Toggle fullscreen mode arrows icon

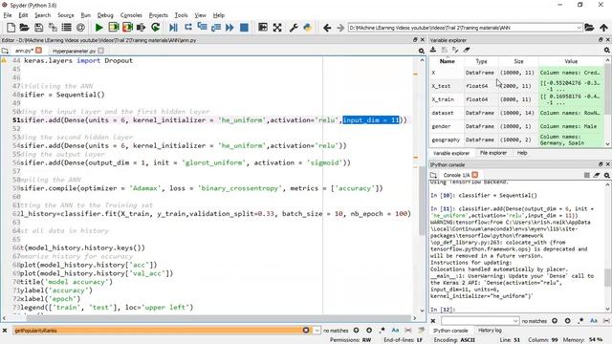click(x=277, y=28)
